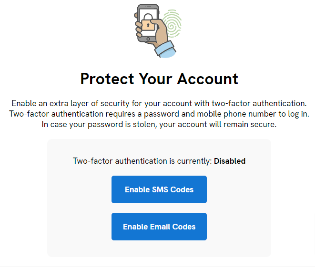Click empty gray panel area below Email button
The width and height of the screenshot is (315, 268).
point(159,249)
